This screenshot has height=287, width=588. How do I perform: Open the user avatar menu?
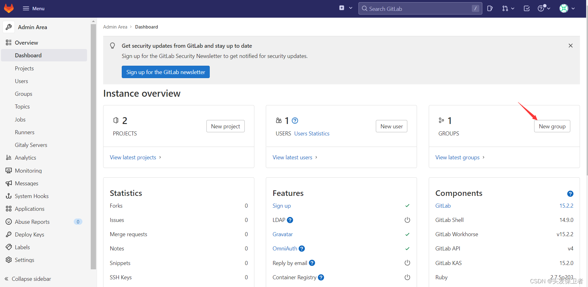564,8
